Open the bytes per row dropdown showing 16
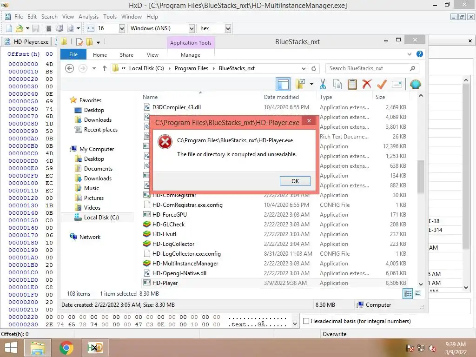This screenshot has height=357, width=476. point(122,28)
